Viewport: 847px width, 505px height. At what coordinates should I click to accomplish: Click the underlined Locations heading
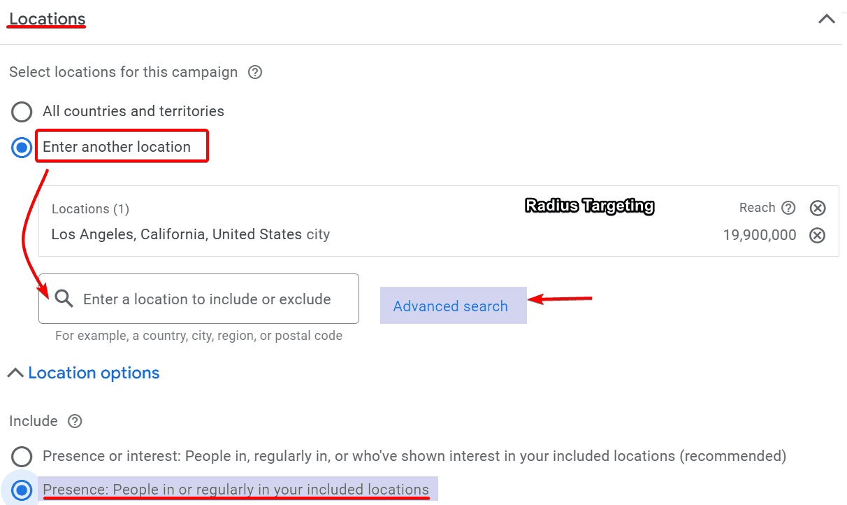pyautogui.click(x=46, y=19)
